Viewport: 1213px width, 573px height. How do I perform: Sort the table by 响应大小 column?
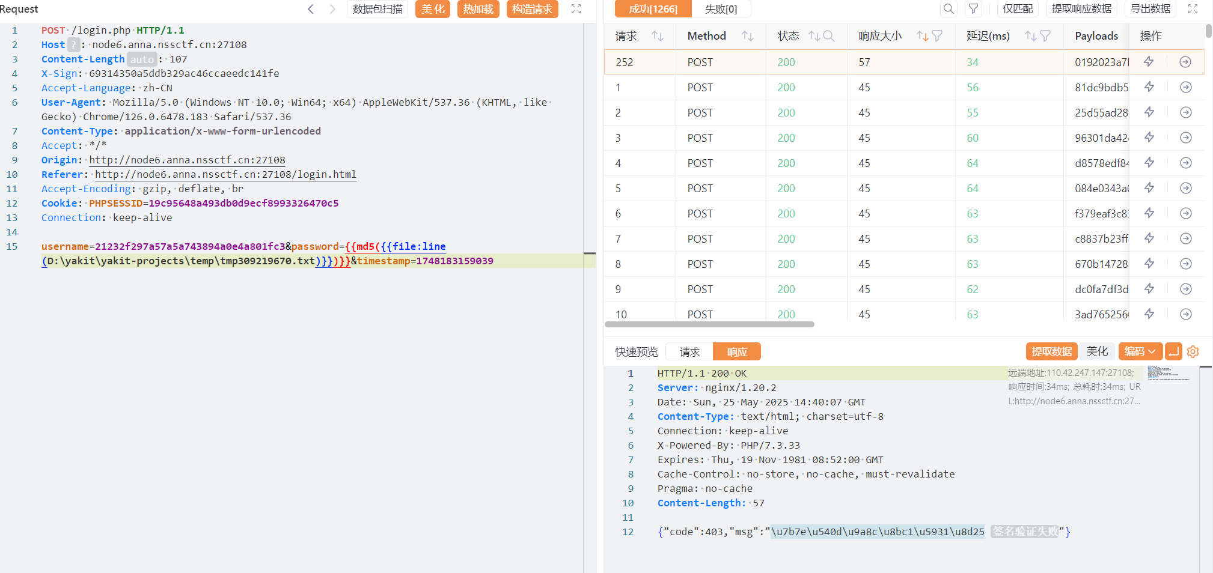click(x=922, y=36)
